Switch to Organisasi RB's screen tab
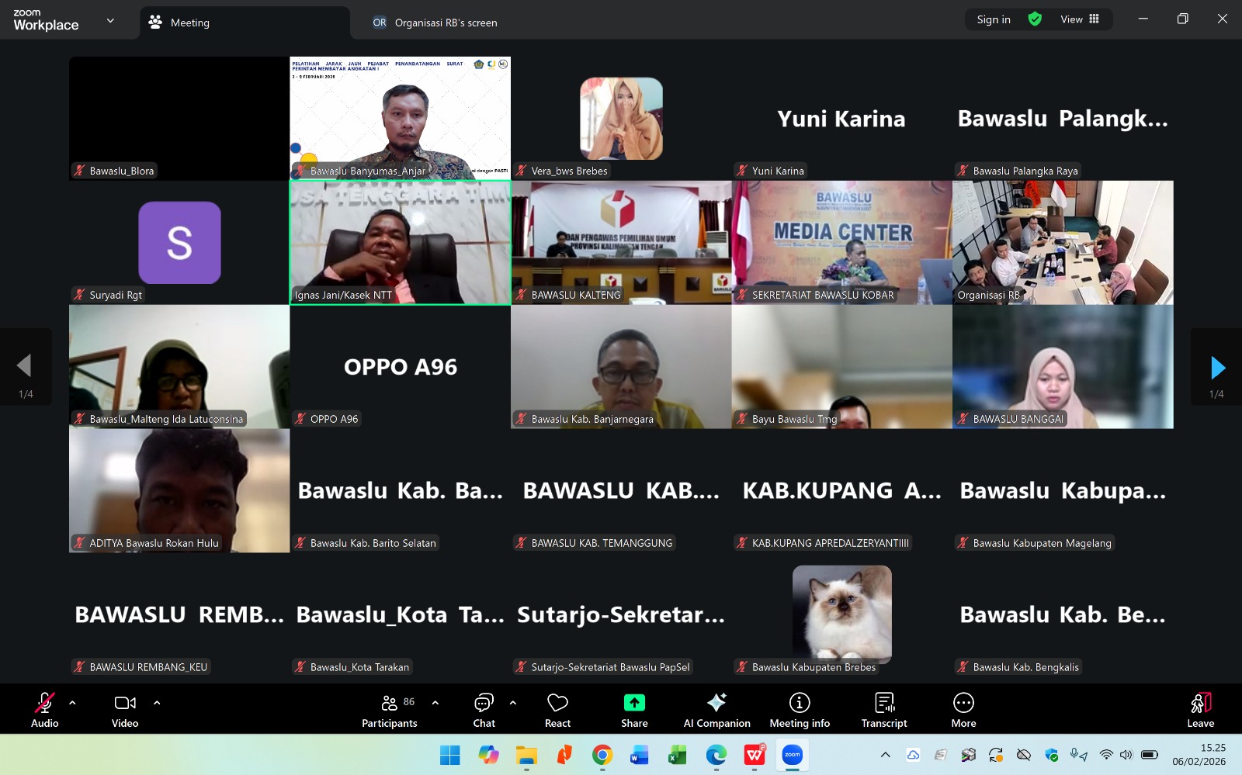Screen dimensions: 1242x775 tap(435, 22)
